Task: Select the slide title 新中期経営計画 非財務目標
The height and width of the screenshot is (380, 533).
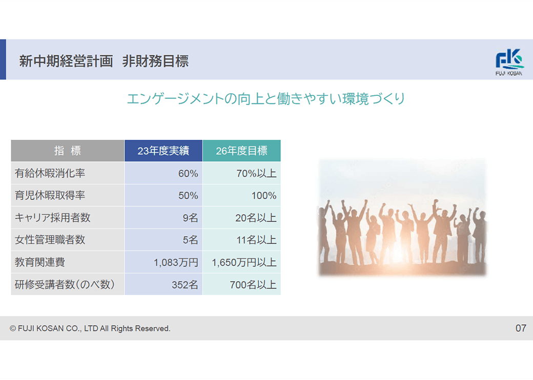Action: [104, 61]
